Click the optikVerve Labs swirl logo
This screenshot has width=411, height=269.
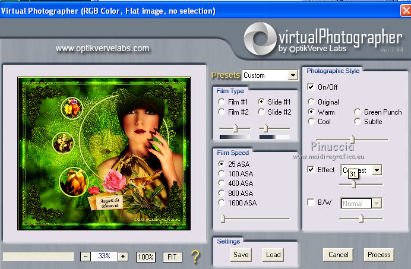pos(260,39)
